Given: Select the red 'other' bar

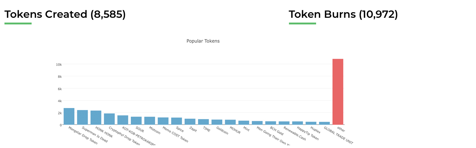Looking at the screenshot, I should click(x=338, y=92).
